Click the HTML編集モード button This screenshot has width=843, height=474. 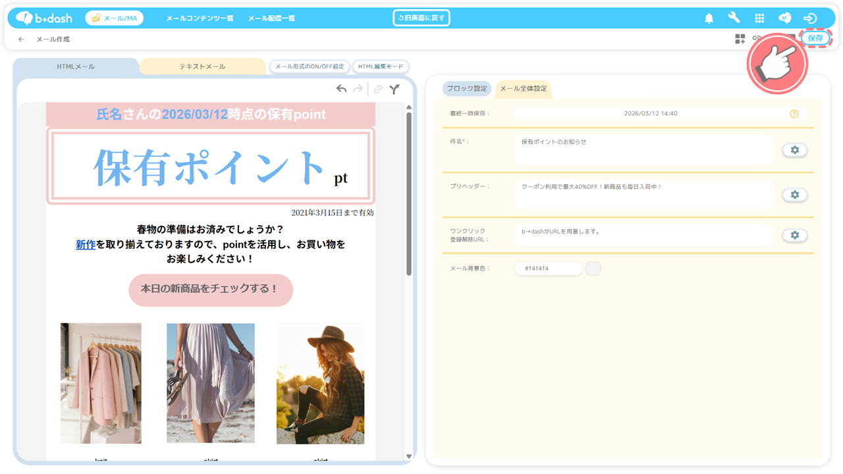point(381,66)
